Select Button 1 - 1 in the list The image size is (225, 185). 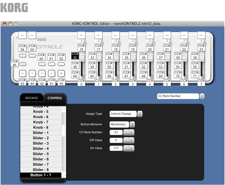coord(41,175)
